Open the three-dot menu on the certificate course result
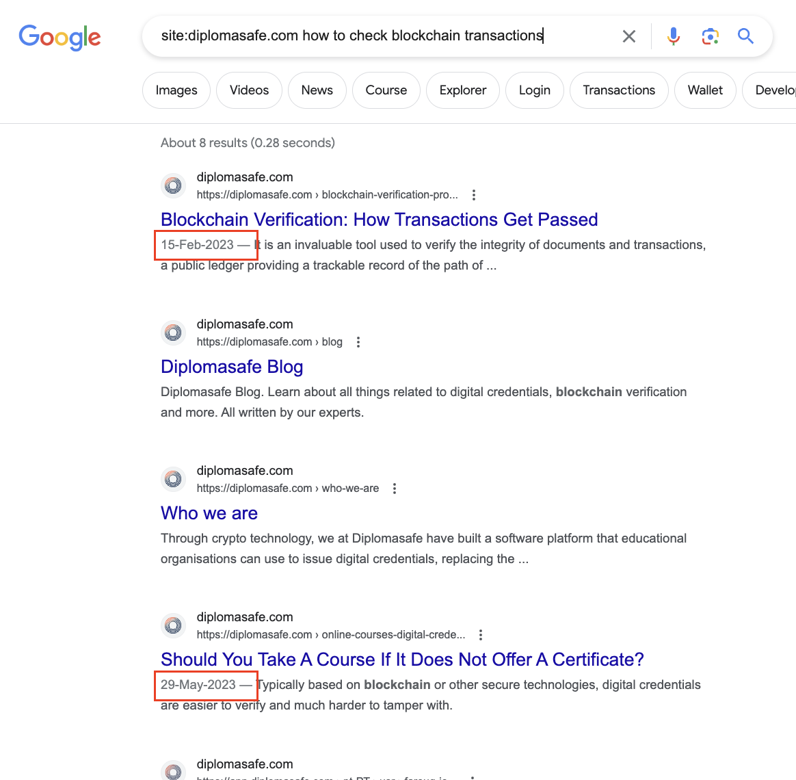 [481, 635]
